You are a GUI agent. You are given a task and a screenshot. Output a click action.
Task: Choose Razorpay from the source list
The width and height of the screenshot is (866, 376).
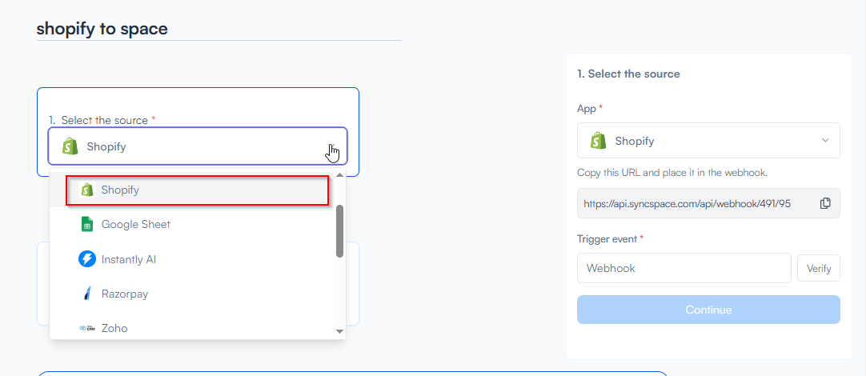[x=125, y=294]
